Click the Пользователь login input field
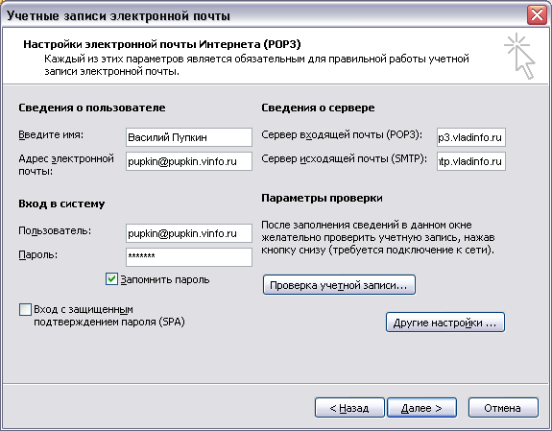The width and height of the screenshot is (552, 431). (x=189, y=233)
